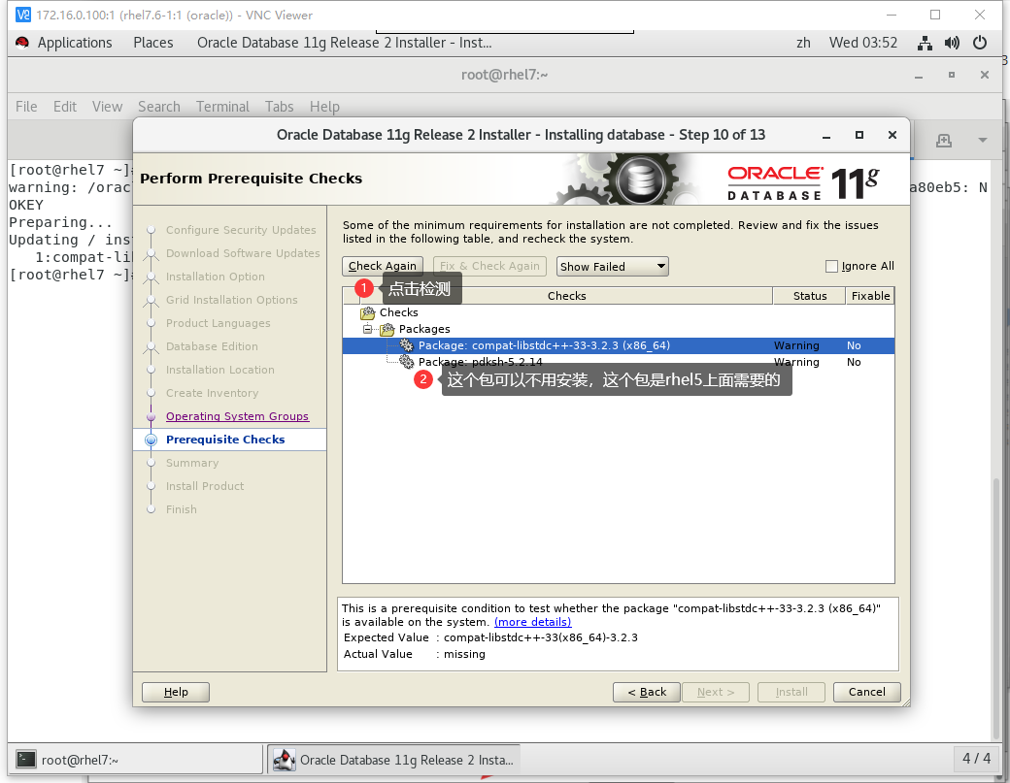Open the Places menu
The height and width of the screenshot is (783, 1010).
(x=153, y=43)
